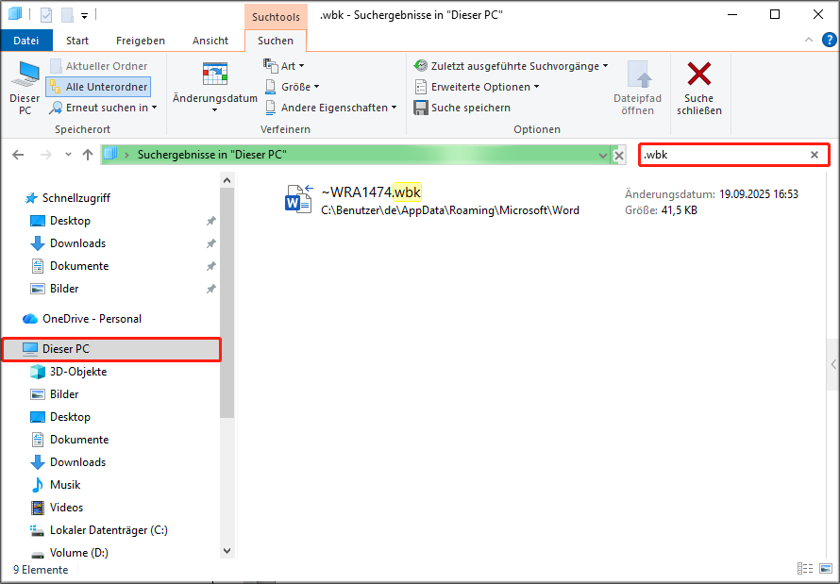This screenshot has width=840, height=584.
Task: Open recent locations dropdown arrow
Action: point(68,155)
